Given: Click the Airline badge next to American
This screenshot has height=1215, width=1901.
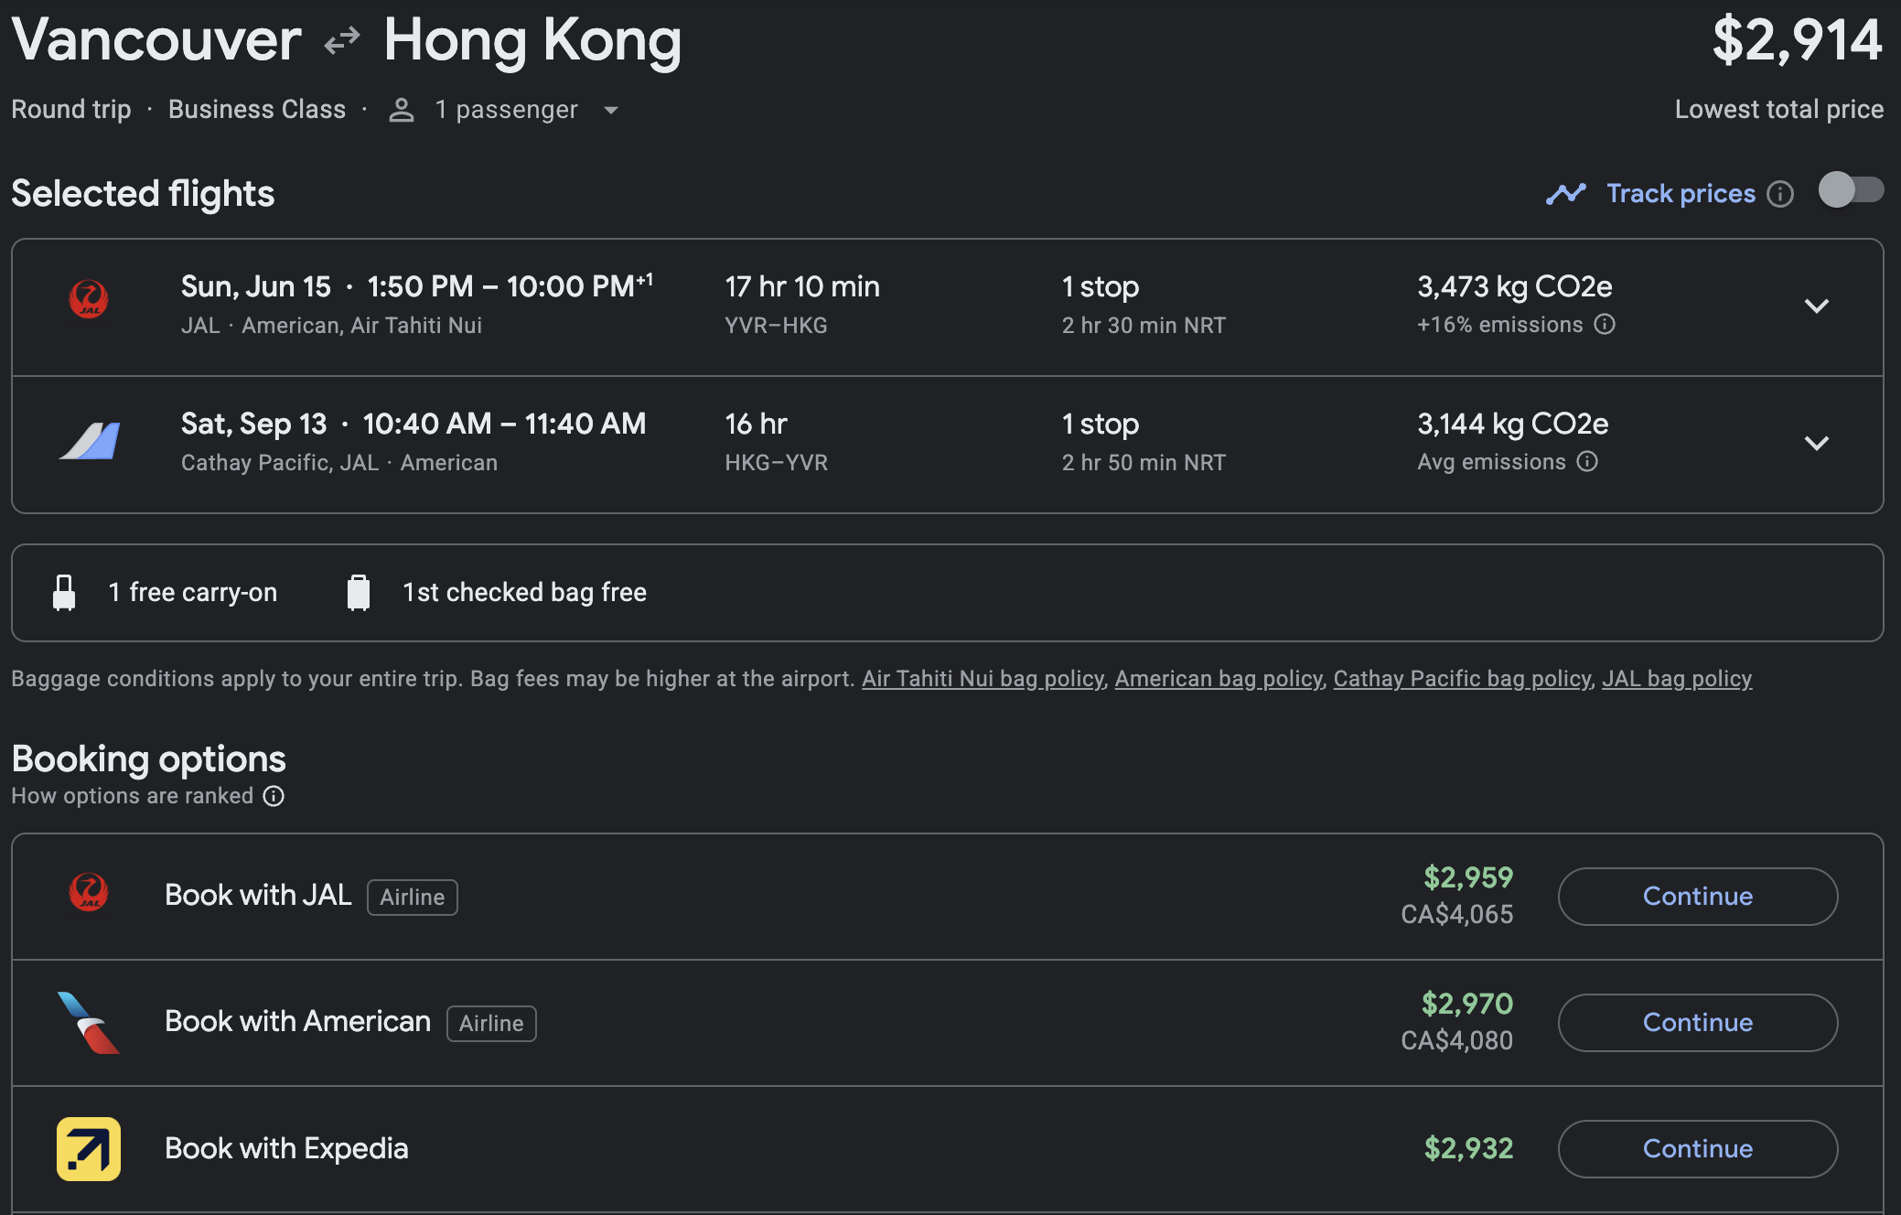Looking at the screenshot, I should click(x=491, y=1024).
